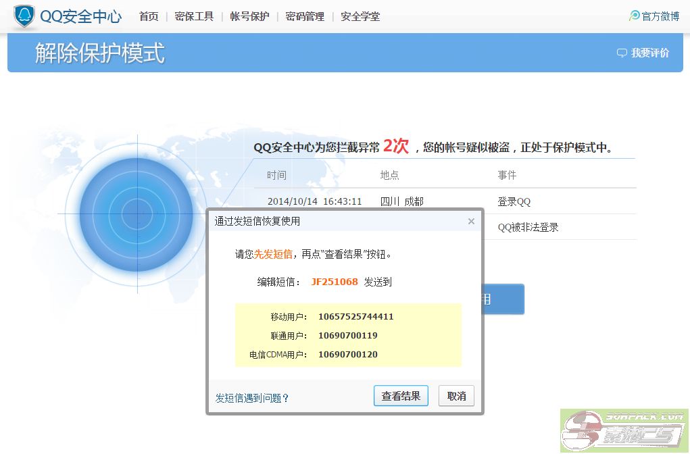Image resolution: width=690 pixels, height=454 pixels.
Task: Click the QQ Security Center shield logo
Action: (24, 16)
